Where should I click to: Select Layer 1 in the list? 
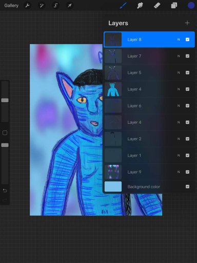click(x=149, y=156)
